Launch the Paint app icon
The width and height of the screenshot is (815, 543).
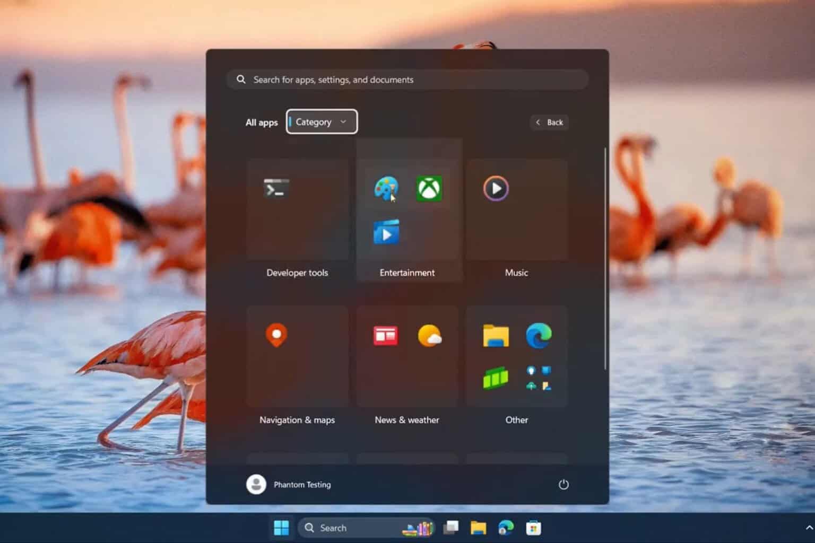(x=386, y=188)
